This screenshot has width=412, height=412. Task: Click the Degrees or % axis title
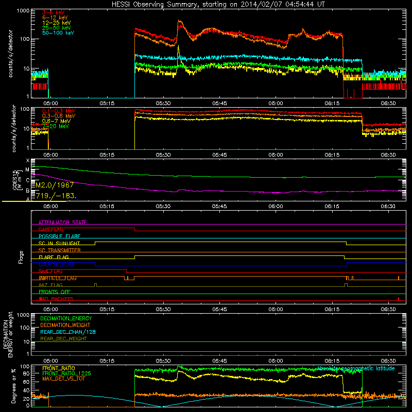[13, 386]
